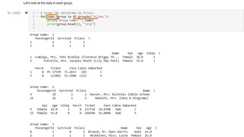Click the text 'Let's look at the data in each group.'
This screenshot has width=244, height=137.
pos(48,3)
